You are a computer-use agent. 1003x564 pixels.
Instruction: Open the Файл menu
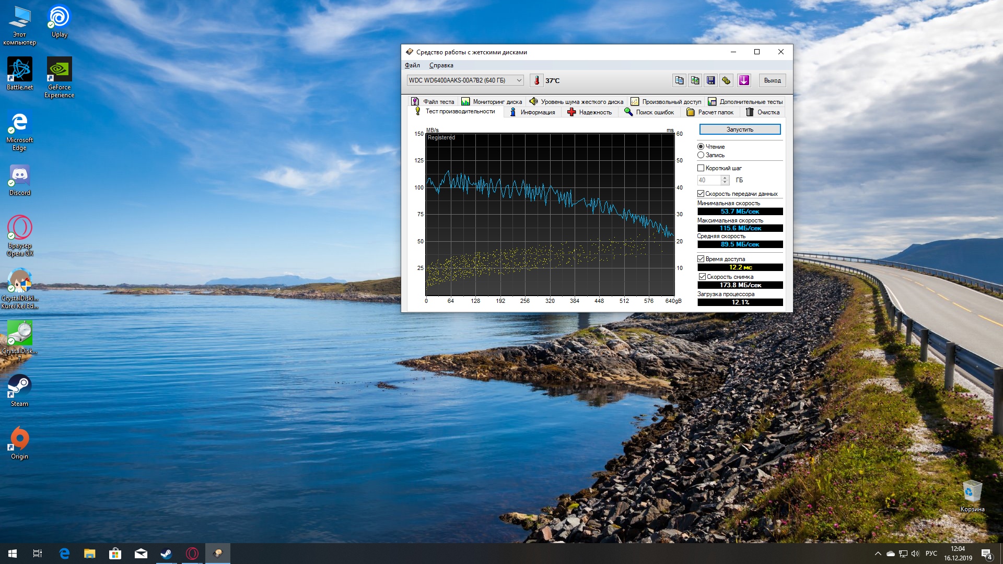[412, 65]
